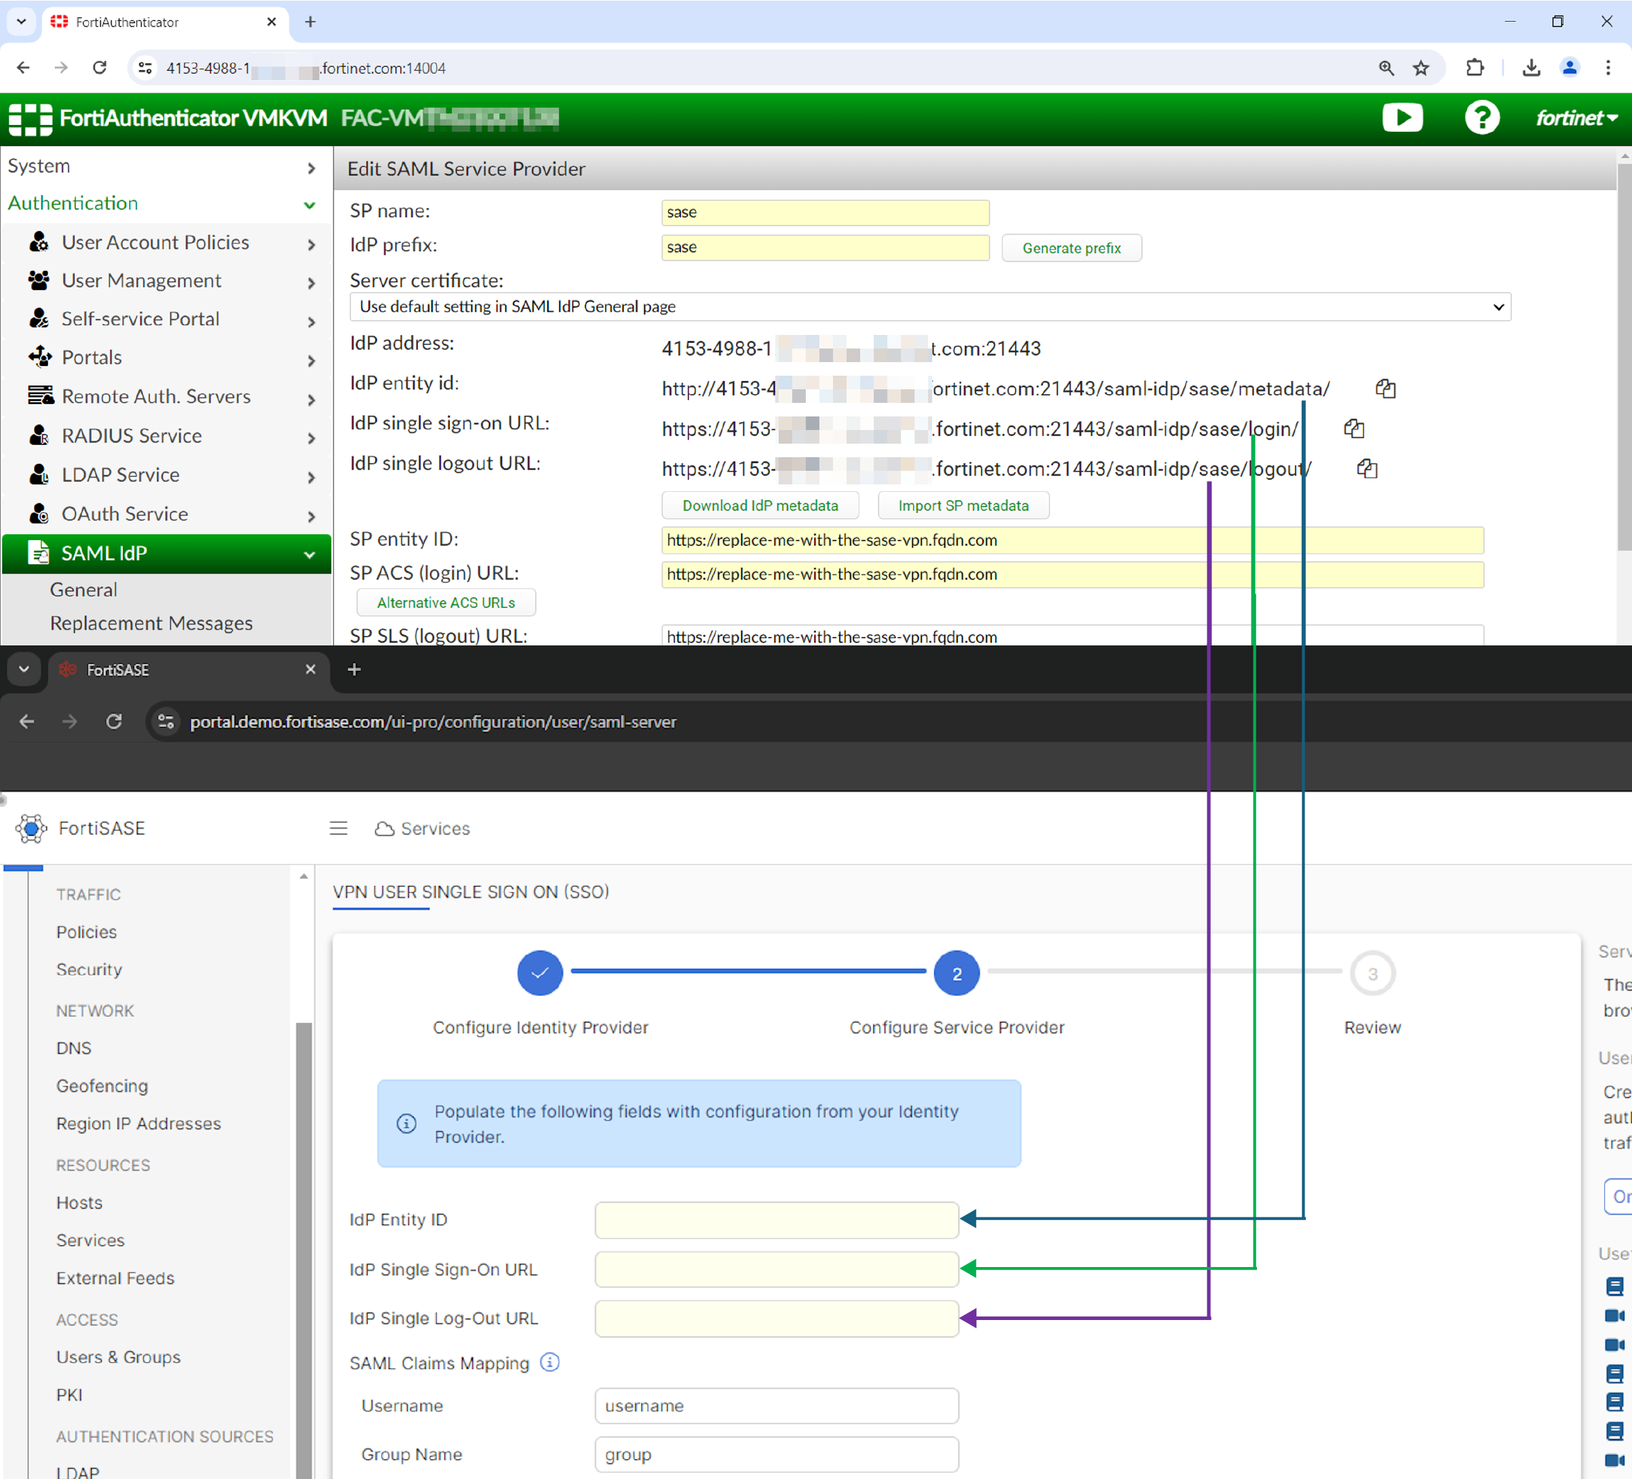Image resolution: width=1632 pixels, height=1479 pixels.
Task: Open the FortiSASE hamburger menu
Action: tap(338, 828)
